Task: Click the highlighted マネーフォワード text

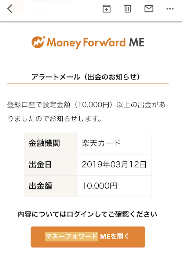Action: 72,237
